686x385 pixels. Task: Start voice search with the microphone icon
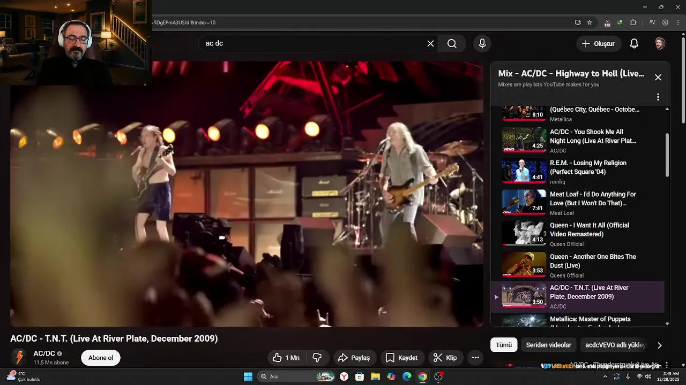click(x=482, y=44)
